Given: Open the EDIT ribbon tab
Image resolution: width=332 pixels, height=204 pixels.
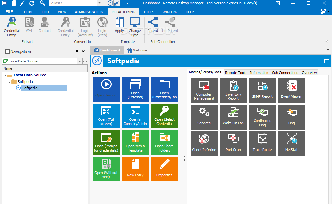Looking at the screenshot, I should 45,12.
